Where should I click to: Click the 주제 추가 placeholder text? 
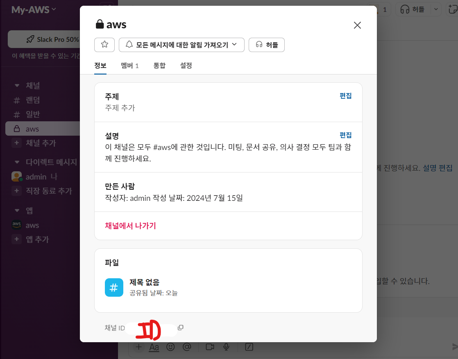pos(120,108)
